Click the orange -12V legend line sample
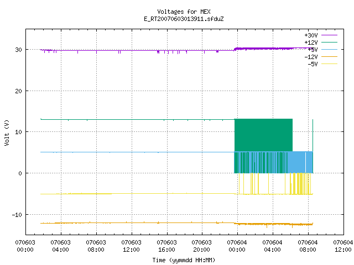This screenshot has width=354, height=265. pyautogui.click(x=329, y=56)
